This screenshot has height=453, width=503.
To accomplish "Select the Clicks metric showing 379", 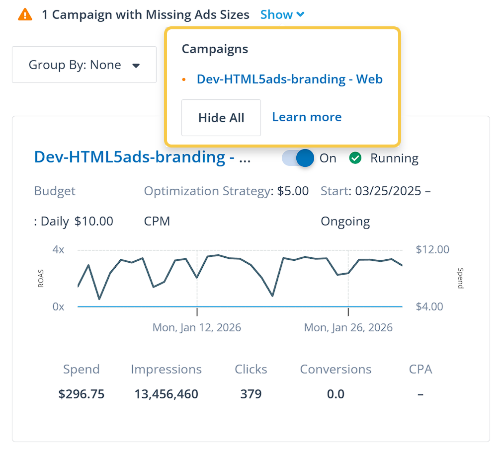I will coord(251,394).
